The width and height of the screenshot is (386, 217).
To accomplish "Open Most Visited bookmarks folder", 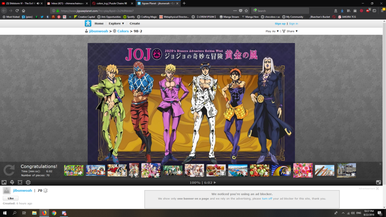I will (x=11, y=17).
